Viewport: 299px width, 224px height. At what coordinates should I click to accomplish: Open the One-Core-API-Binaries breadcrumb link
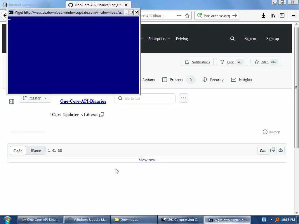click(x=83, y=101)
